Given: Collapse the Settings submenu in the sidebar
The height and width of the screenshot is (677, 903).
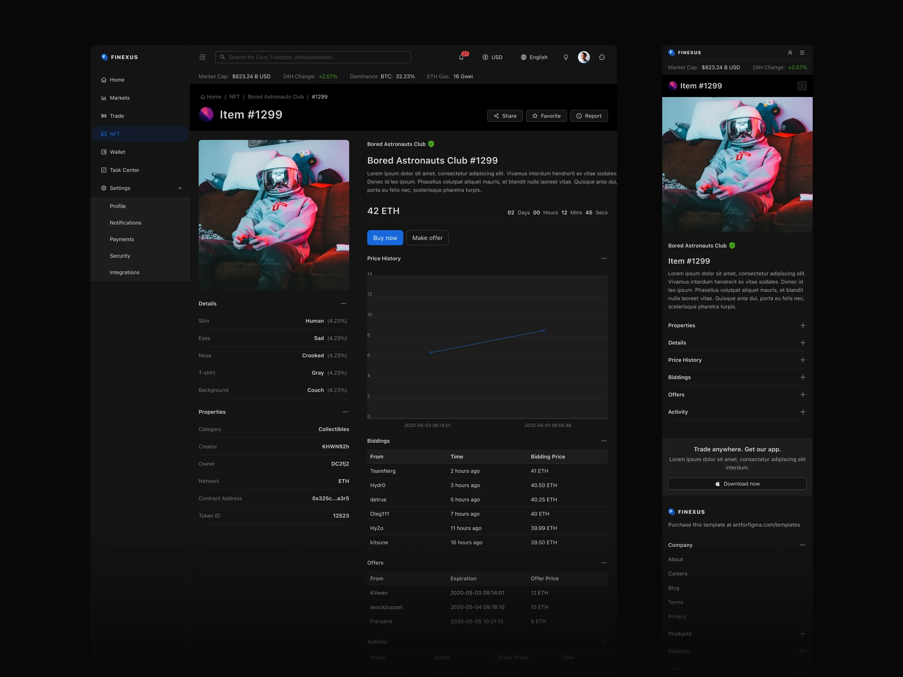Looking at the screenshot, I should (179, 188).
